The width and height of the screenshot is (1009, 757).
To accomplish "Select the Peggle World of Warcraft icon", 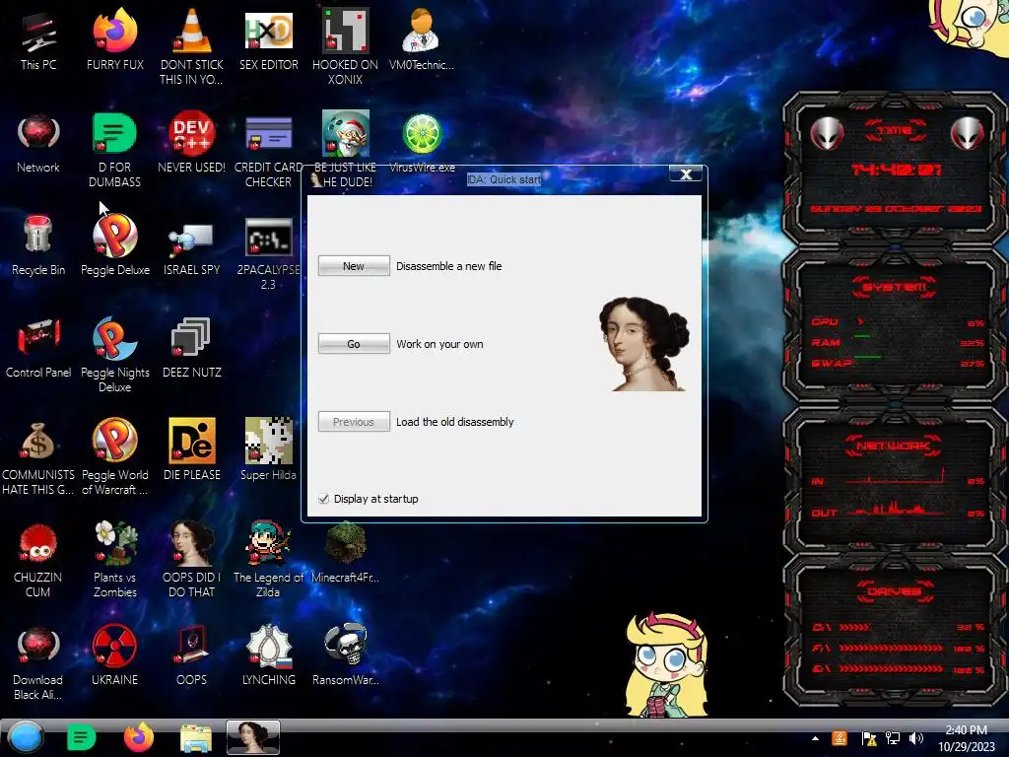I will click(x=114, y=456).
